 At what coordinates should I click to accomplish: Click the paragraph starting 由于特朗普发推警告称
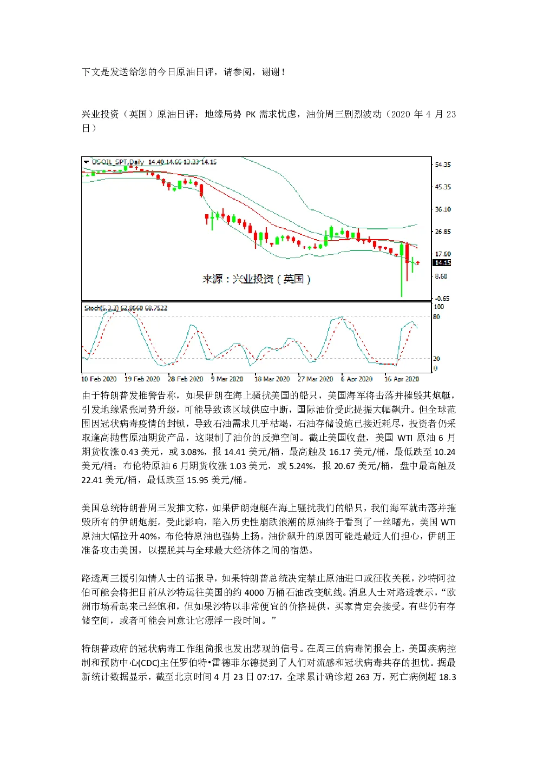(268, 438)
